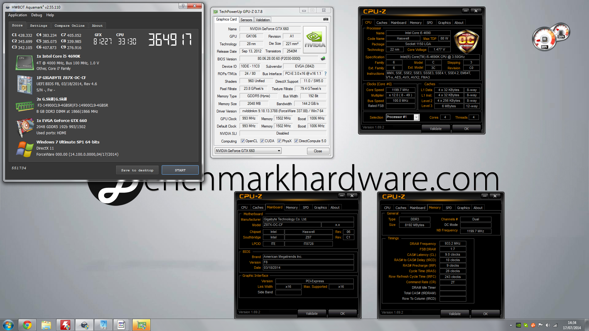This screenshot has height=331, width=589.
Task: Open Windows Explorer from the taskbar
Action: click(x=46, y=325)
